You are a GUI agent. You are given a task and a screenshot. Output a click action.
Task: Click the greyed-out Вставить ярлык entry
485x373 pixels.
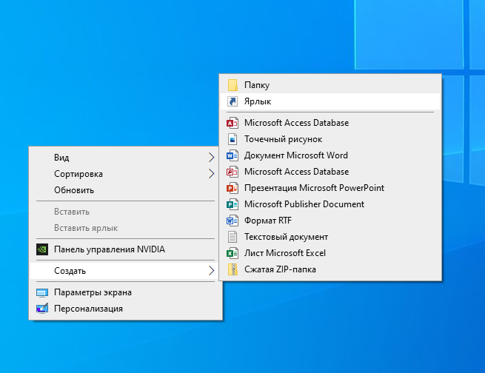[x=125, y=228]
